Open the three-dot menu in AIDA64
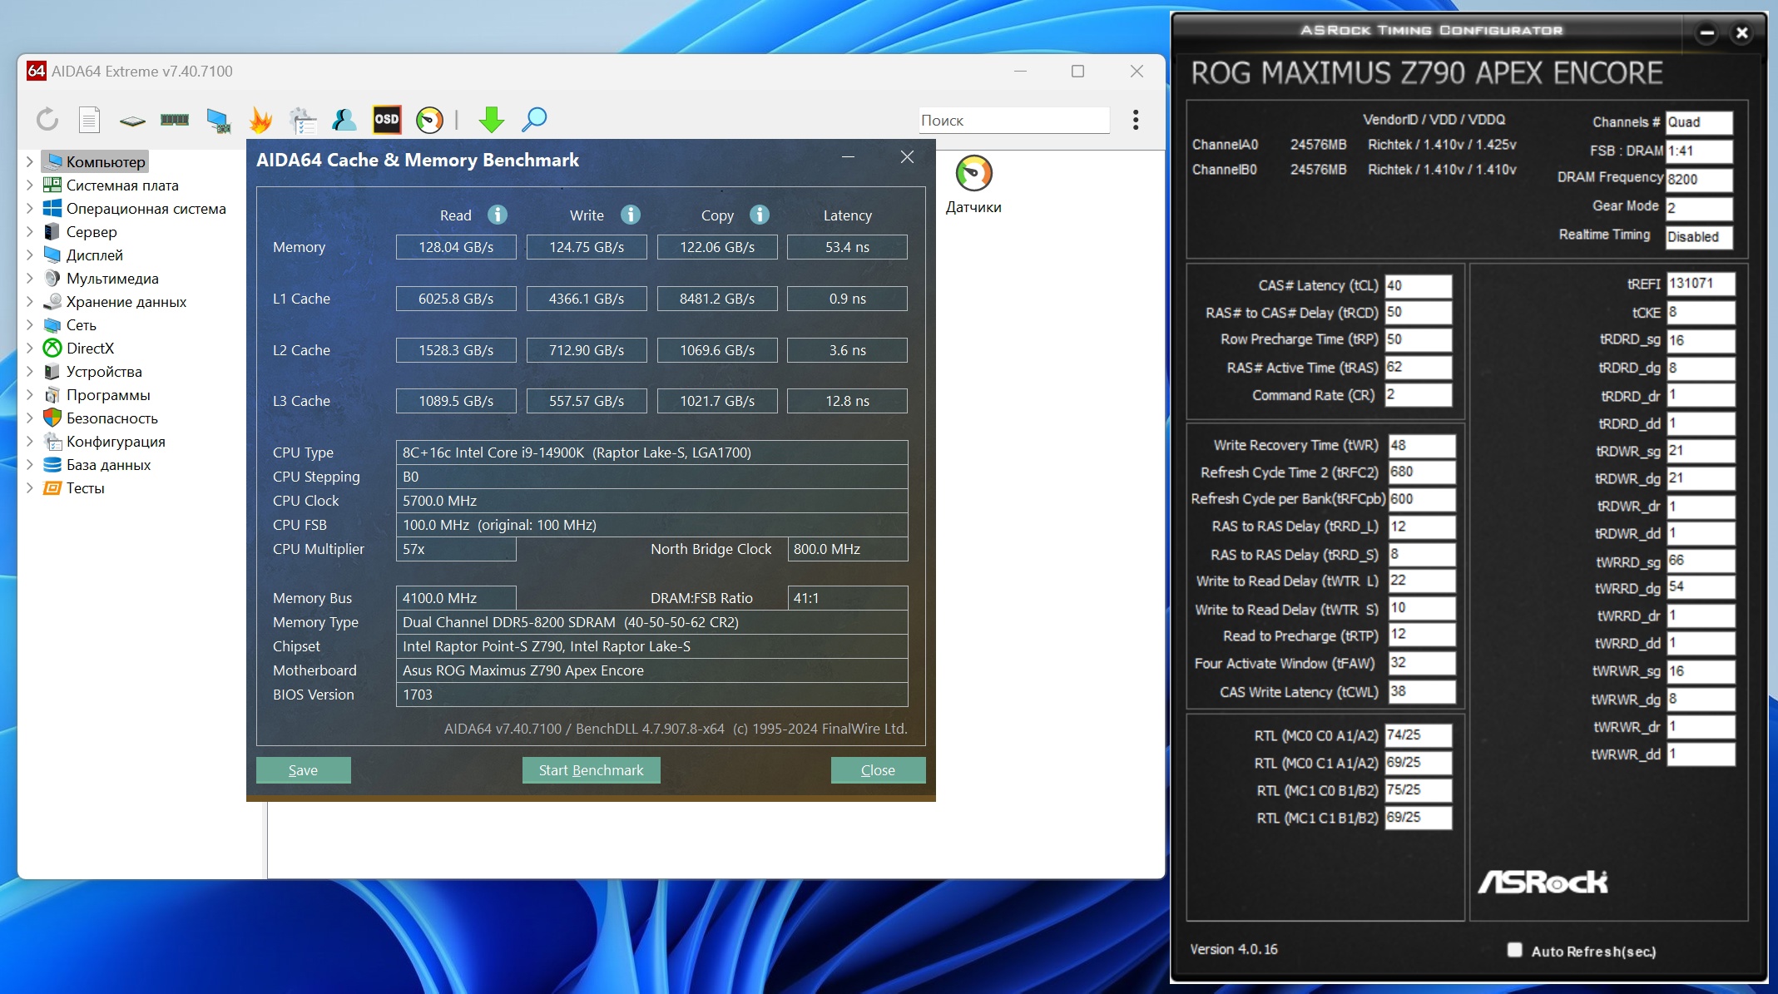The image size is (1778, 994). tap(1136, 120)
